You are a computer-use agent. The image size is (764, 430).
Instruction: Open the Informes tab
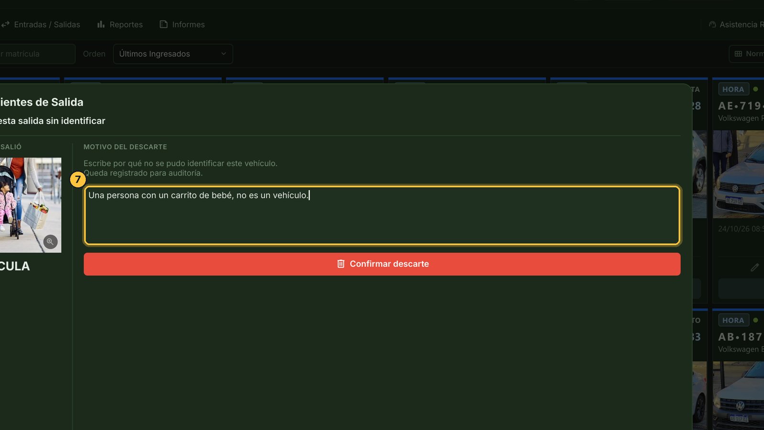click(x=182, y=24)
